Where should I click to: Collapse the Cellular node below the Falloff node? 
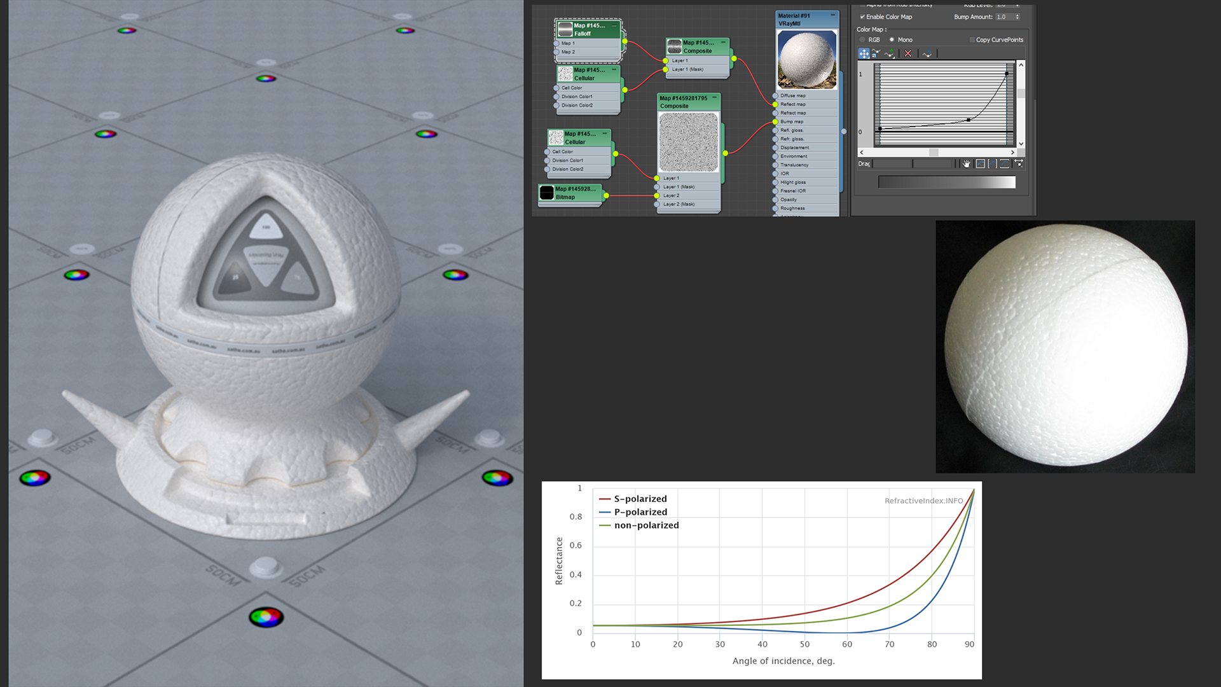click(x=614, y=70)
